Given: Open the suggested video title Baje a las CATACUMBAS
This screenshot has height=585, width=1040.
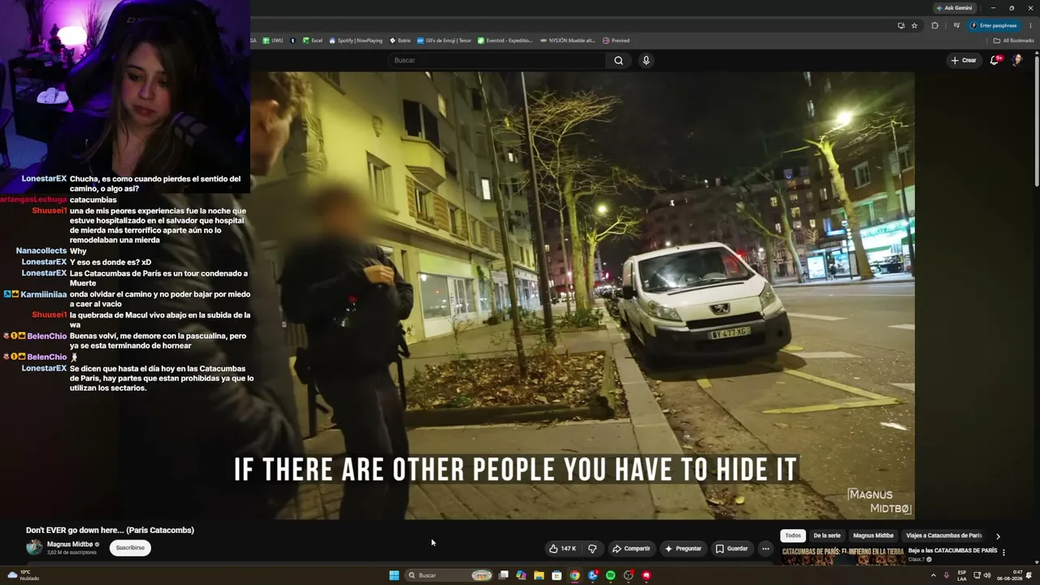Looking at the screenshot, I should coord(952,550).
